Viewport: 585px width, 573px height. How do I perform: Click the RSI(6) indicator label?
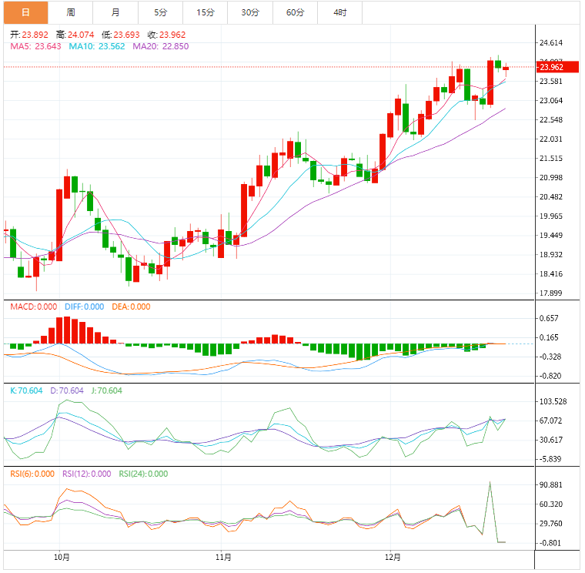click(32, 474)
